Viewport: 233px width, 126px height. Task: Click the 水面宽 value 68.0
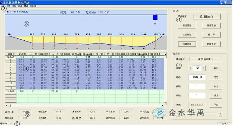[92, 118]
